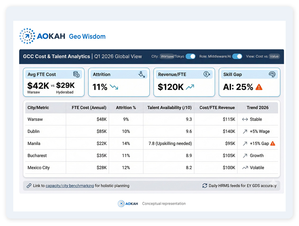Click the View: Cost vs label

coord(257,56)
